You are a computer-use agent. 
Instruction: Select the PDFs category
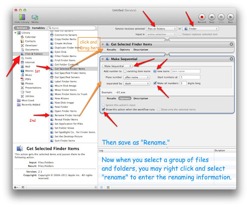[28, 79]
